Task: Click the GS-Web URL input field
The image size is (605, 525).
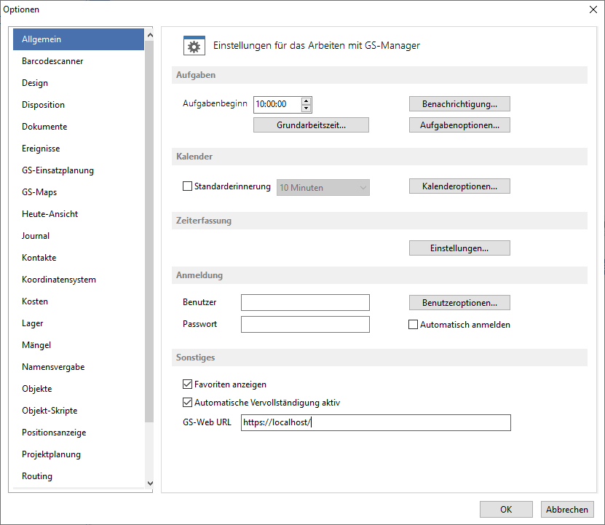Action: [x=376, y=423]
